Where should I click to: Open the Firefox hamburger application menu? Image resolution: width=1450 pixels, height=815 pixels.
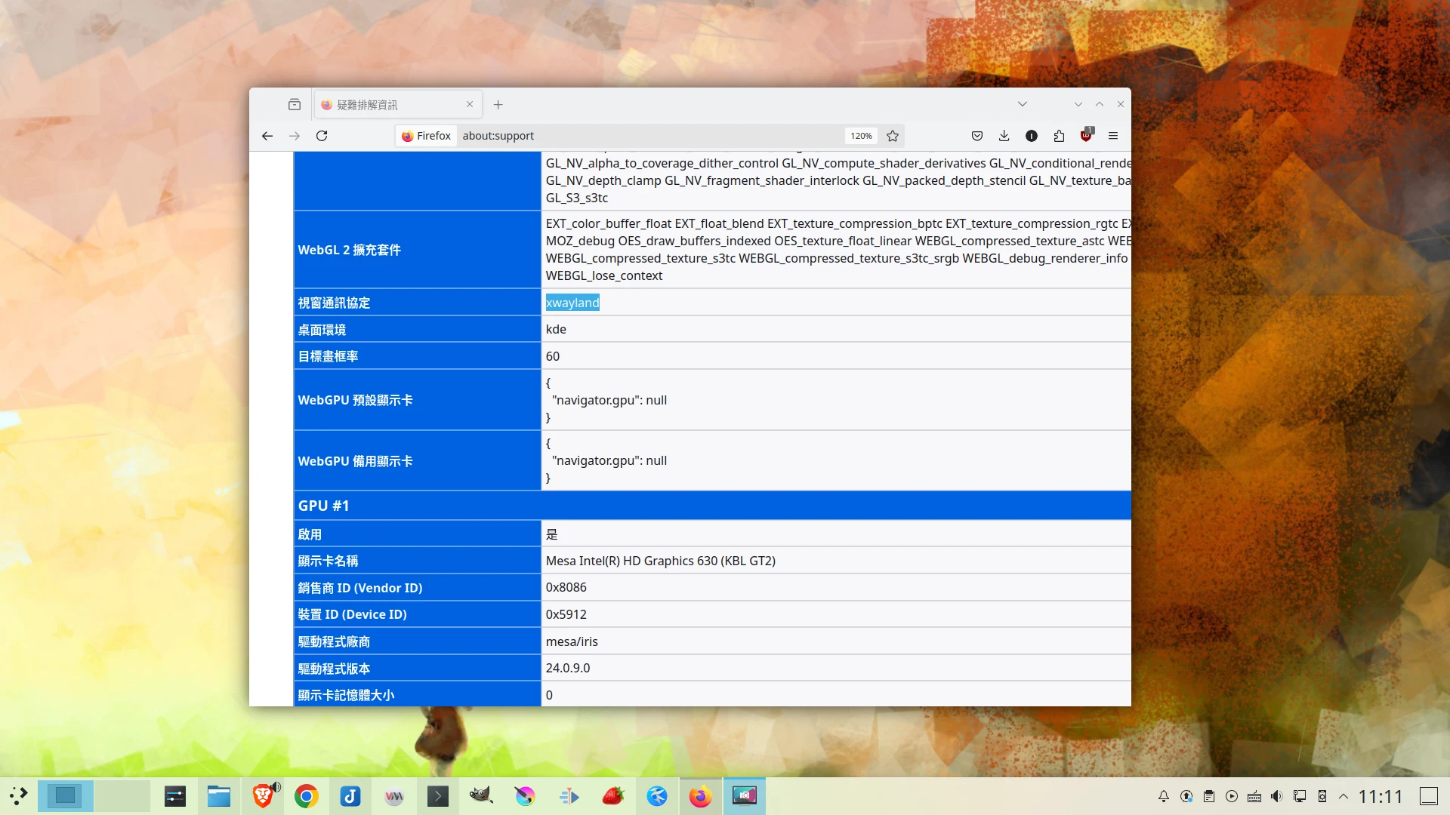(1113, 136)
